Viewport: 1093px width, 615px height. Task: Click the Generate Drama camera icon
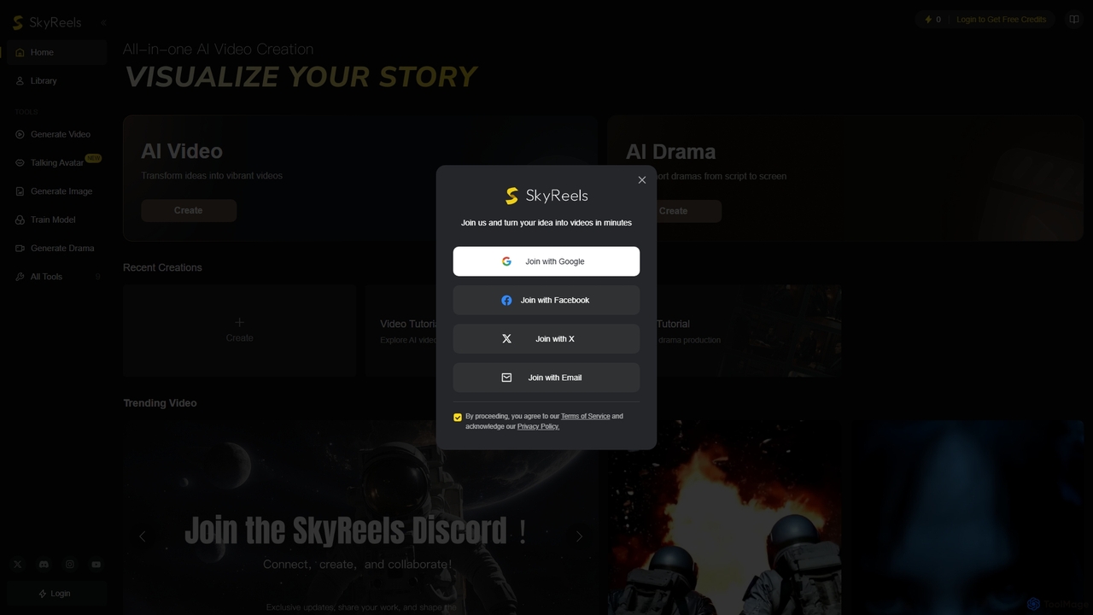click(20, 248)
